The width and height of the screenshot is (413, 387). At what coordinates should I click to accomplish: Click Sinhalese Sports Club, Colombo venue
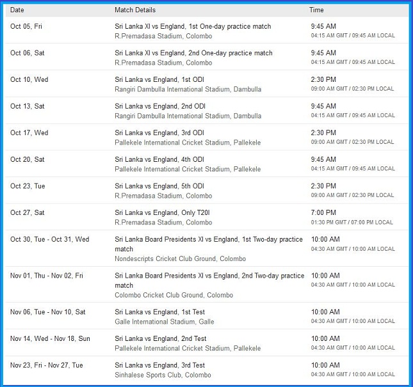point(163,375)
